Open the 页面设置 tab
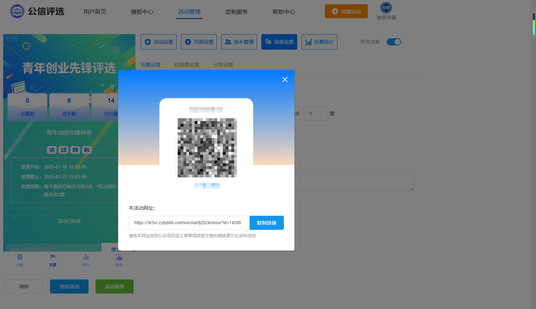536x309 pixels. click(199, 42)
